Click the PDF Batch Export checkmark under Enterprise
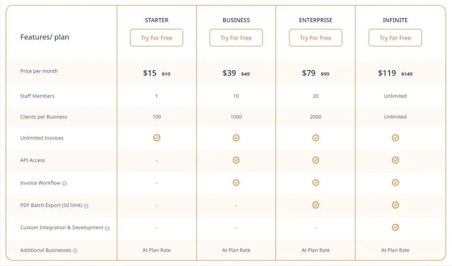This screenshot has width=452, height=266. (x=316, y=205)
